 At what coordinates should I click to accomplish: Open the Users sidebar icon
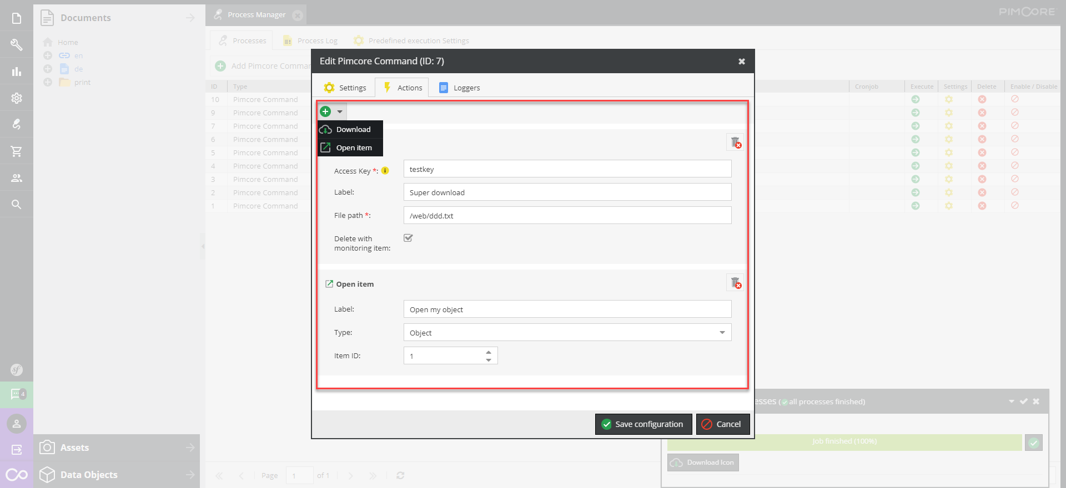[x=17, y=177]
